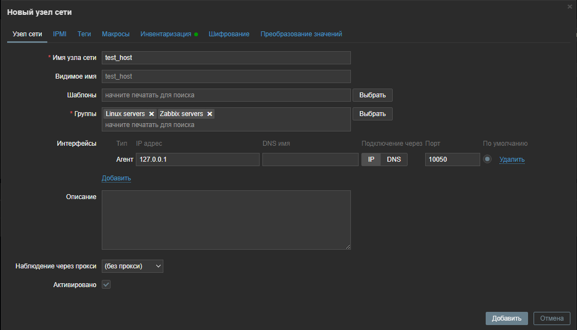Open the IPMI tab
This screenshot has width=577, height=330.
[59, 34]
